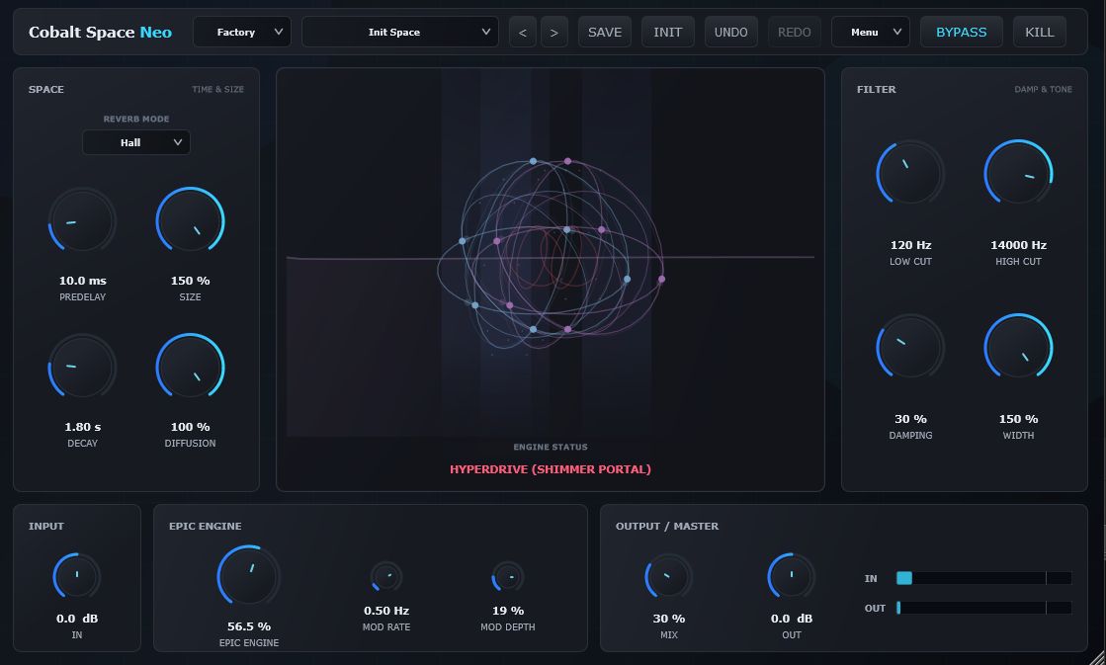Go to next preset with right arrow
The image size is (1106, 665).
[x=554, y=33]
